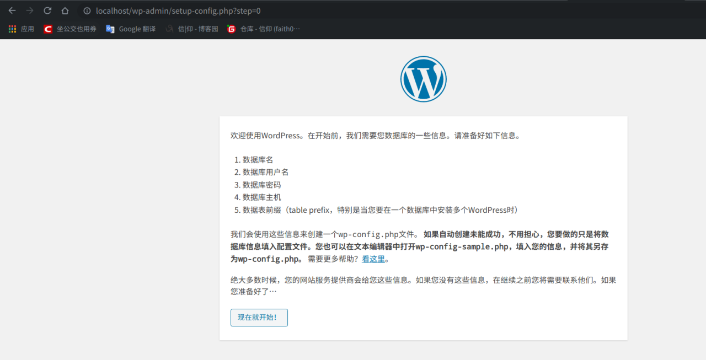
Task: Open the 看这里 help link
Action: coord(373,259)
